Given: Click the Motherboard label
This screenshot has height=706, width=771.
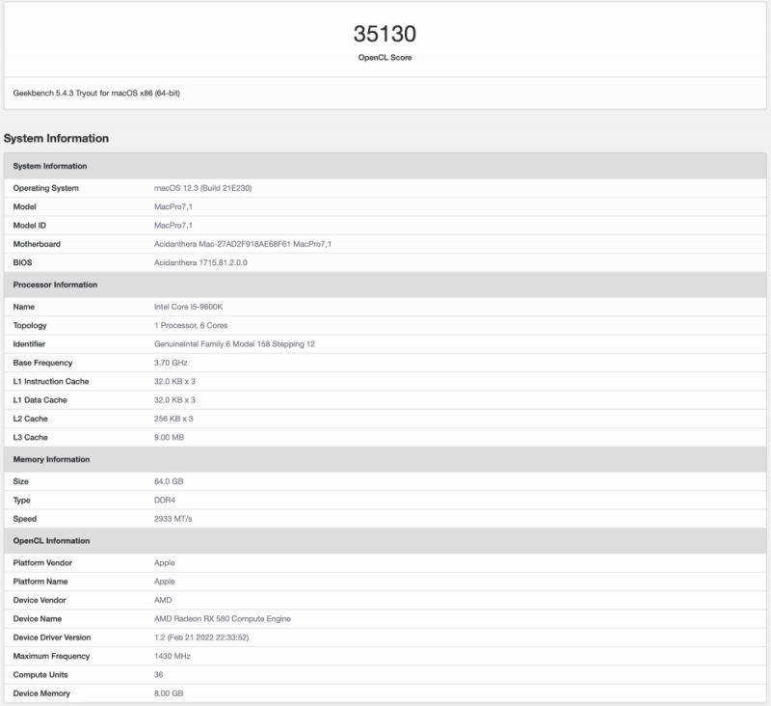Looking at the screenshot, I should click(x=37, y=244).
